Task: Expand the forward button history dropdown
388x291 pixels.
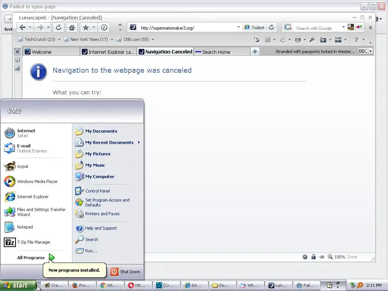Action: tap(48, 27)
